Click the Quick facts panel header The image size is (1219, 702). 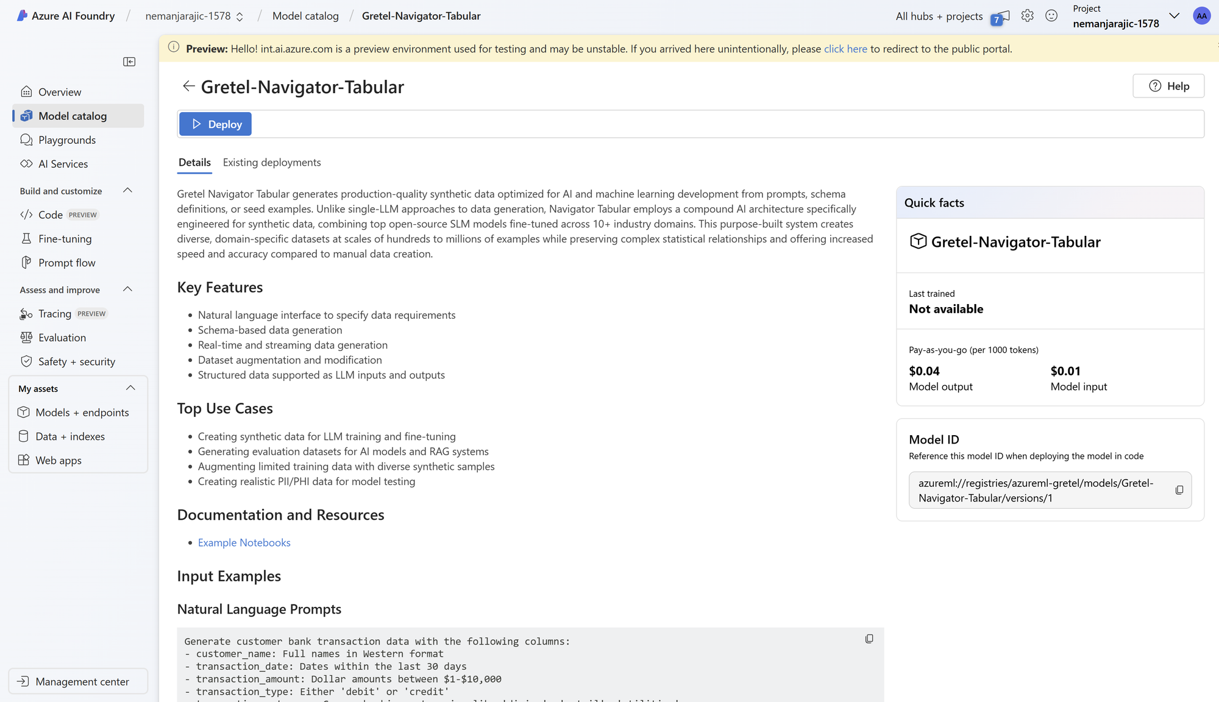point(1050,203)
